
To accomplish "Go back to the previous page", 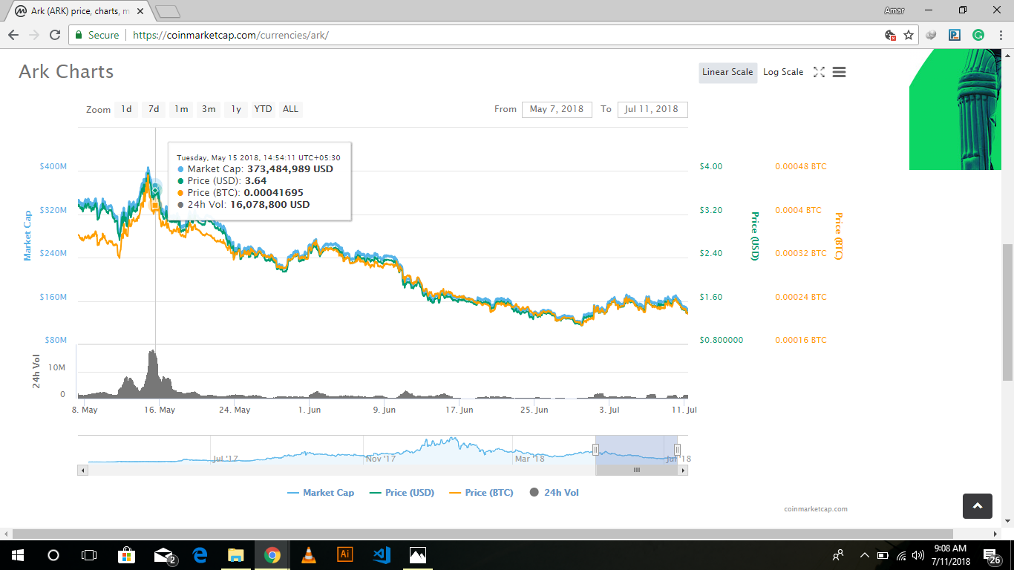I will [13, 35].
